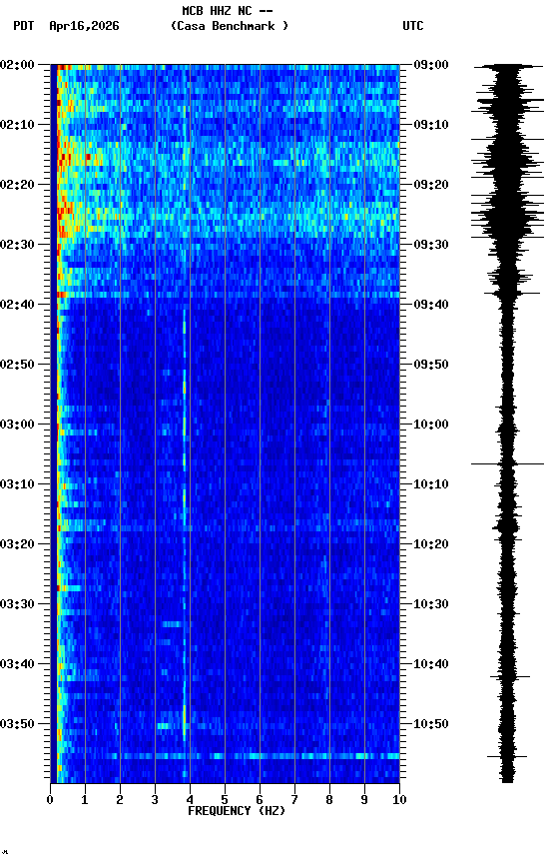Click the station title 'MCB HHZ NC --'
This screenshot has width=551, height=863.
click(228, 11)
